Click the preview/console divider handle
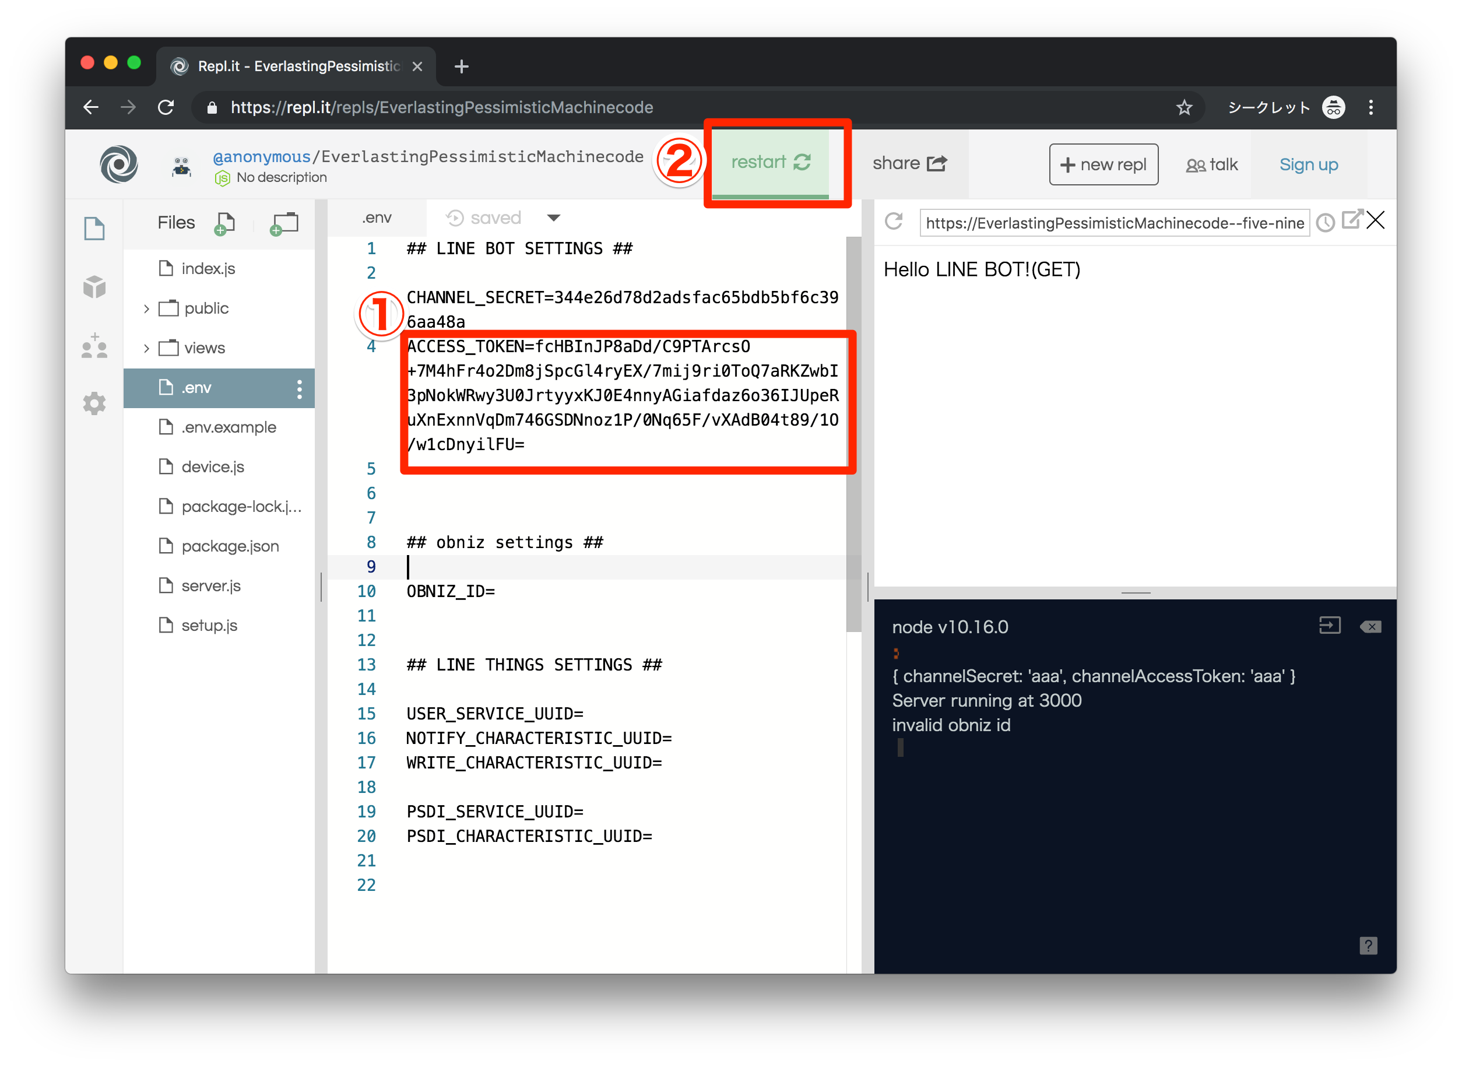The image size is (1462, 1067). [1136, 592]
